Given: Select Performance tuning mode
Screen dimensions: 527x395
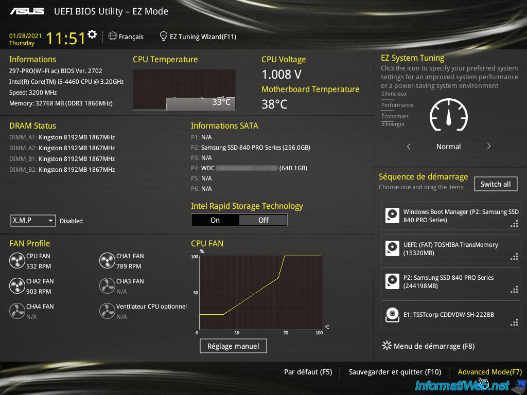Looking at the screenshot, I should point(397,105).
